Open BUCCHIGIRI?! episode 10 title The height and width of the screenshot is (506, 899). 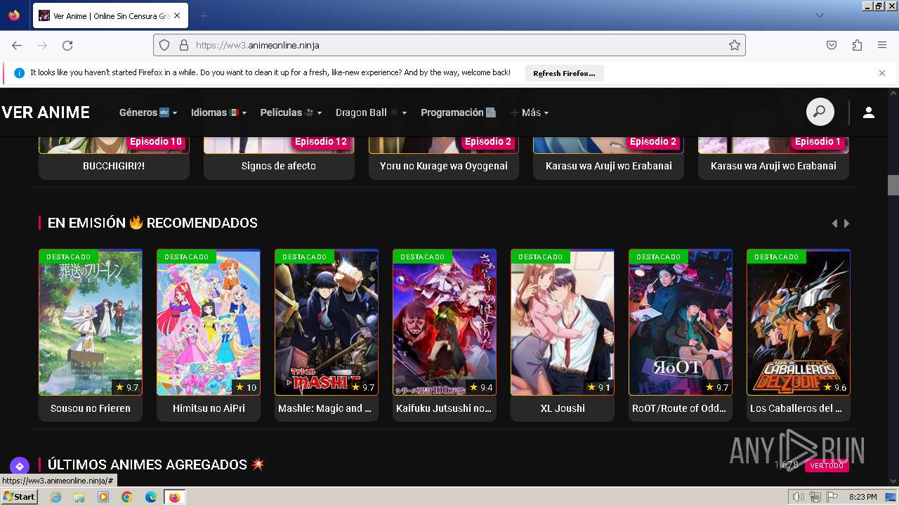[x=114, y=166]
